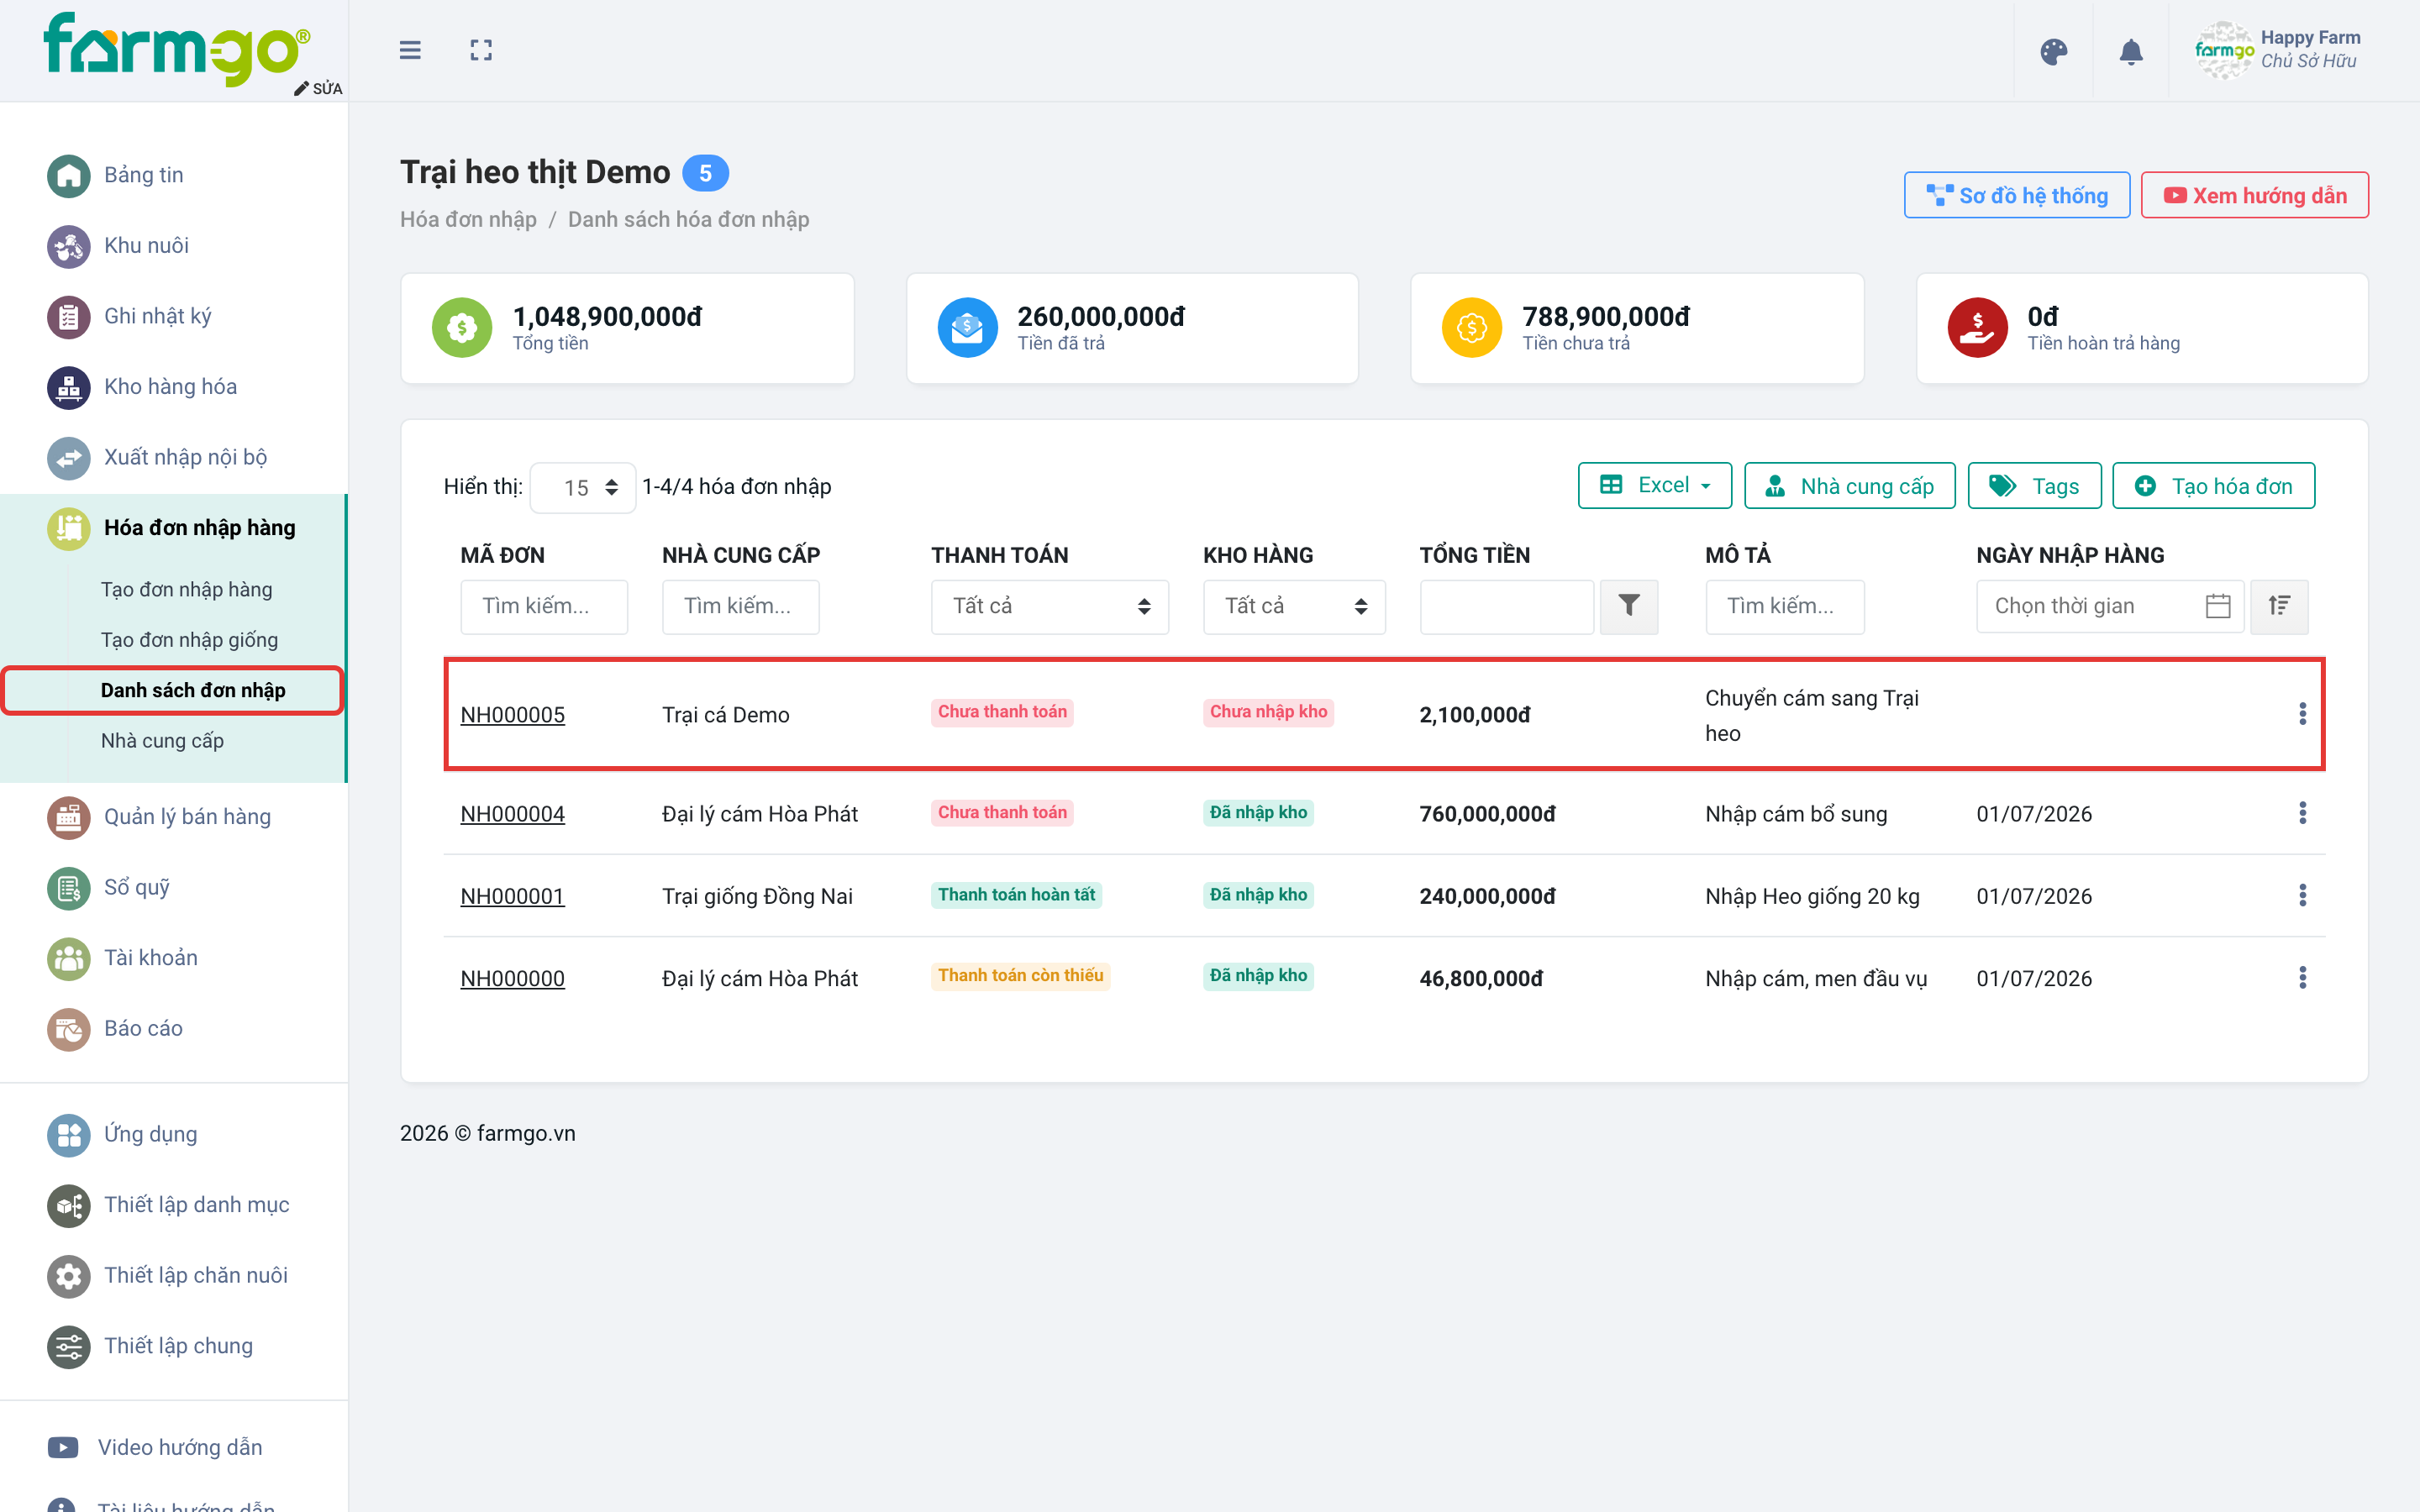Click the Ứng dụng apps icon
This screenshot has height=1512, width=2420.
(68, 1135)
